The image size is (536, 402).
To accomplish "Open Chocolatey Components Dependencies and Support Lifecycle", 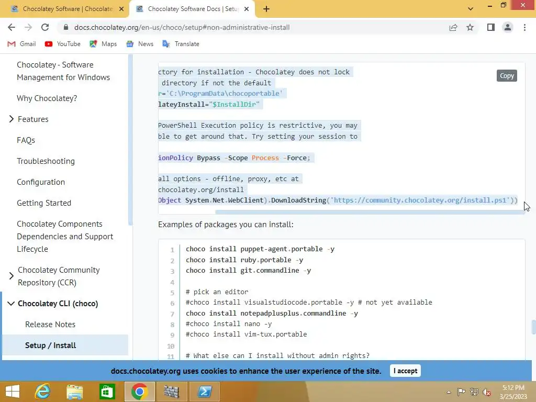I will tap(65, 237).
